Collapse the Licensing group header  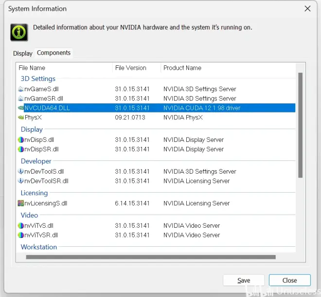click(34, 193)
